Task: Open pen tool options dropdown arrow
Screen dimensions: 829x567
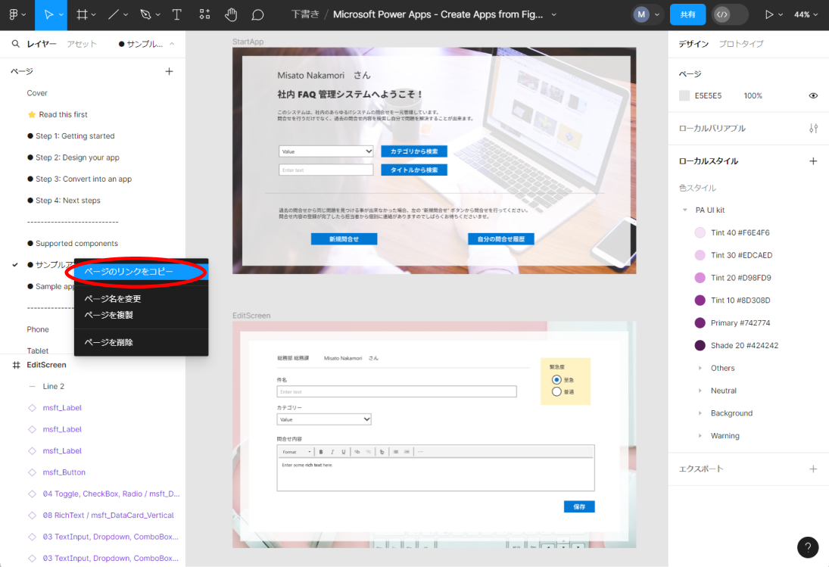Action: 157,15
